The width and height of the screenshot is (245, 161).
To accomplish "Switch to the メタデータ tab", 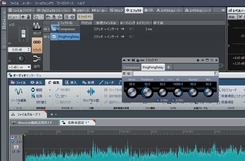I will pos(81,10).
